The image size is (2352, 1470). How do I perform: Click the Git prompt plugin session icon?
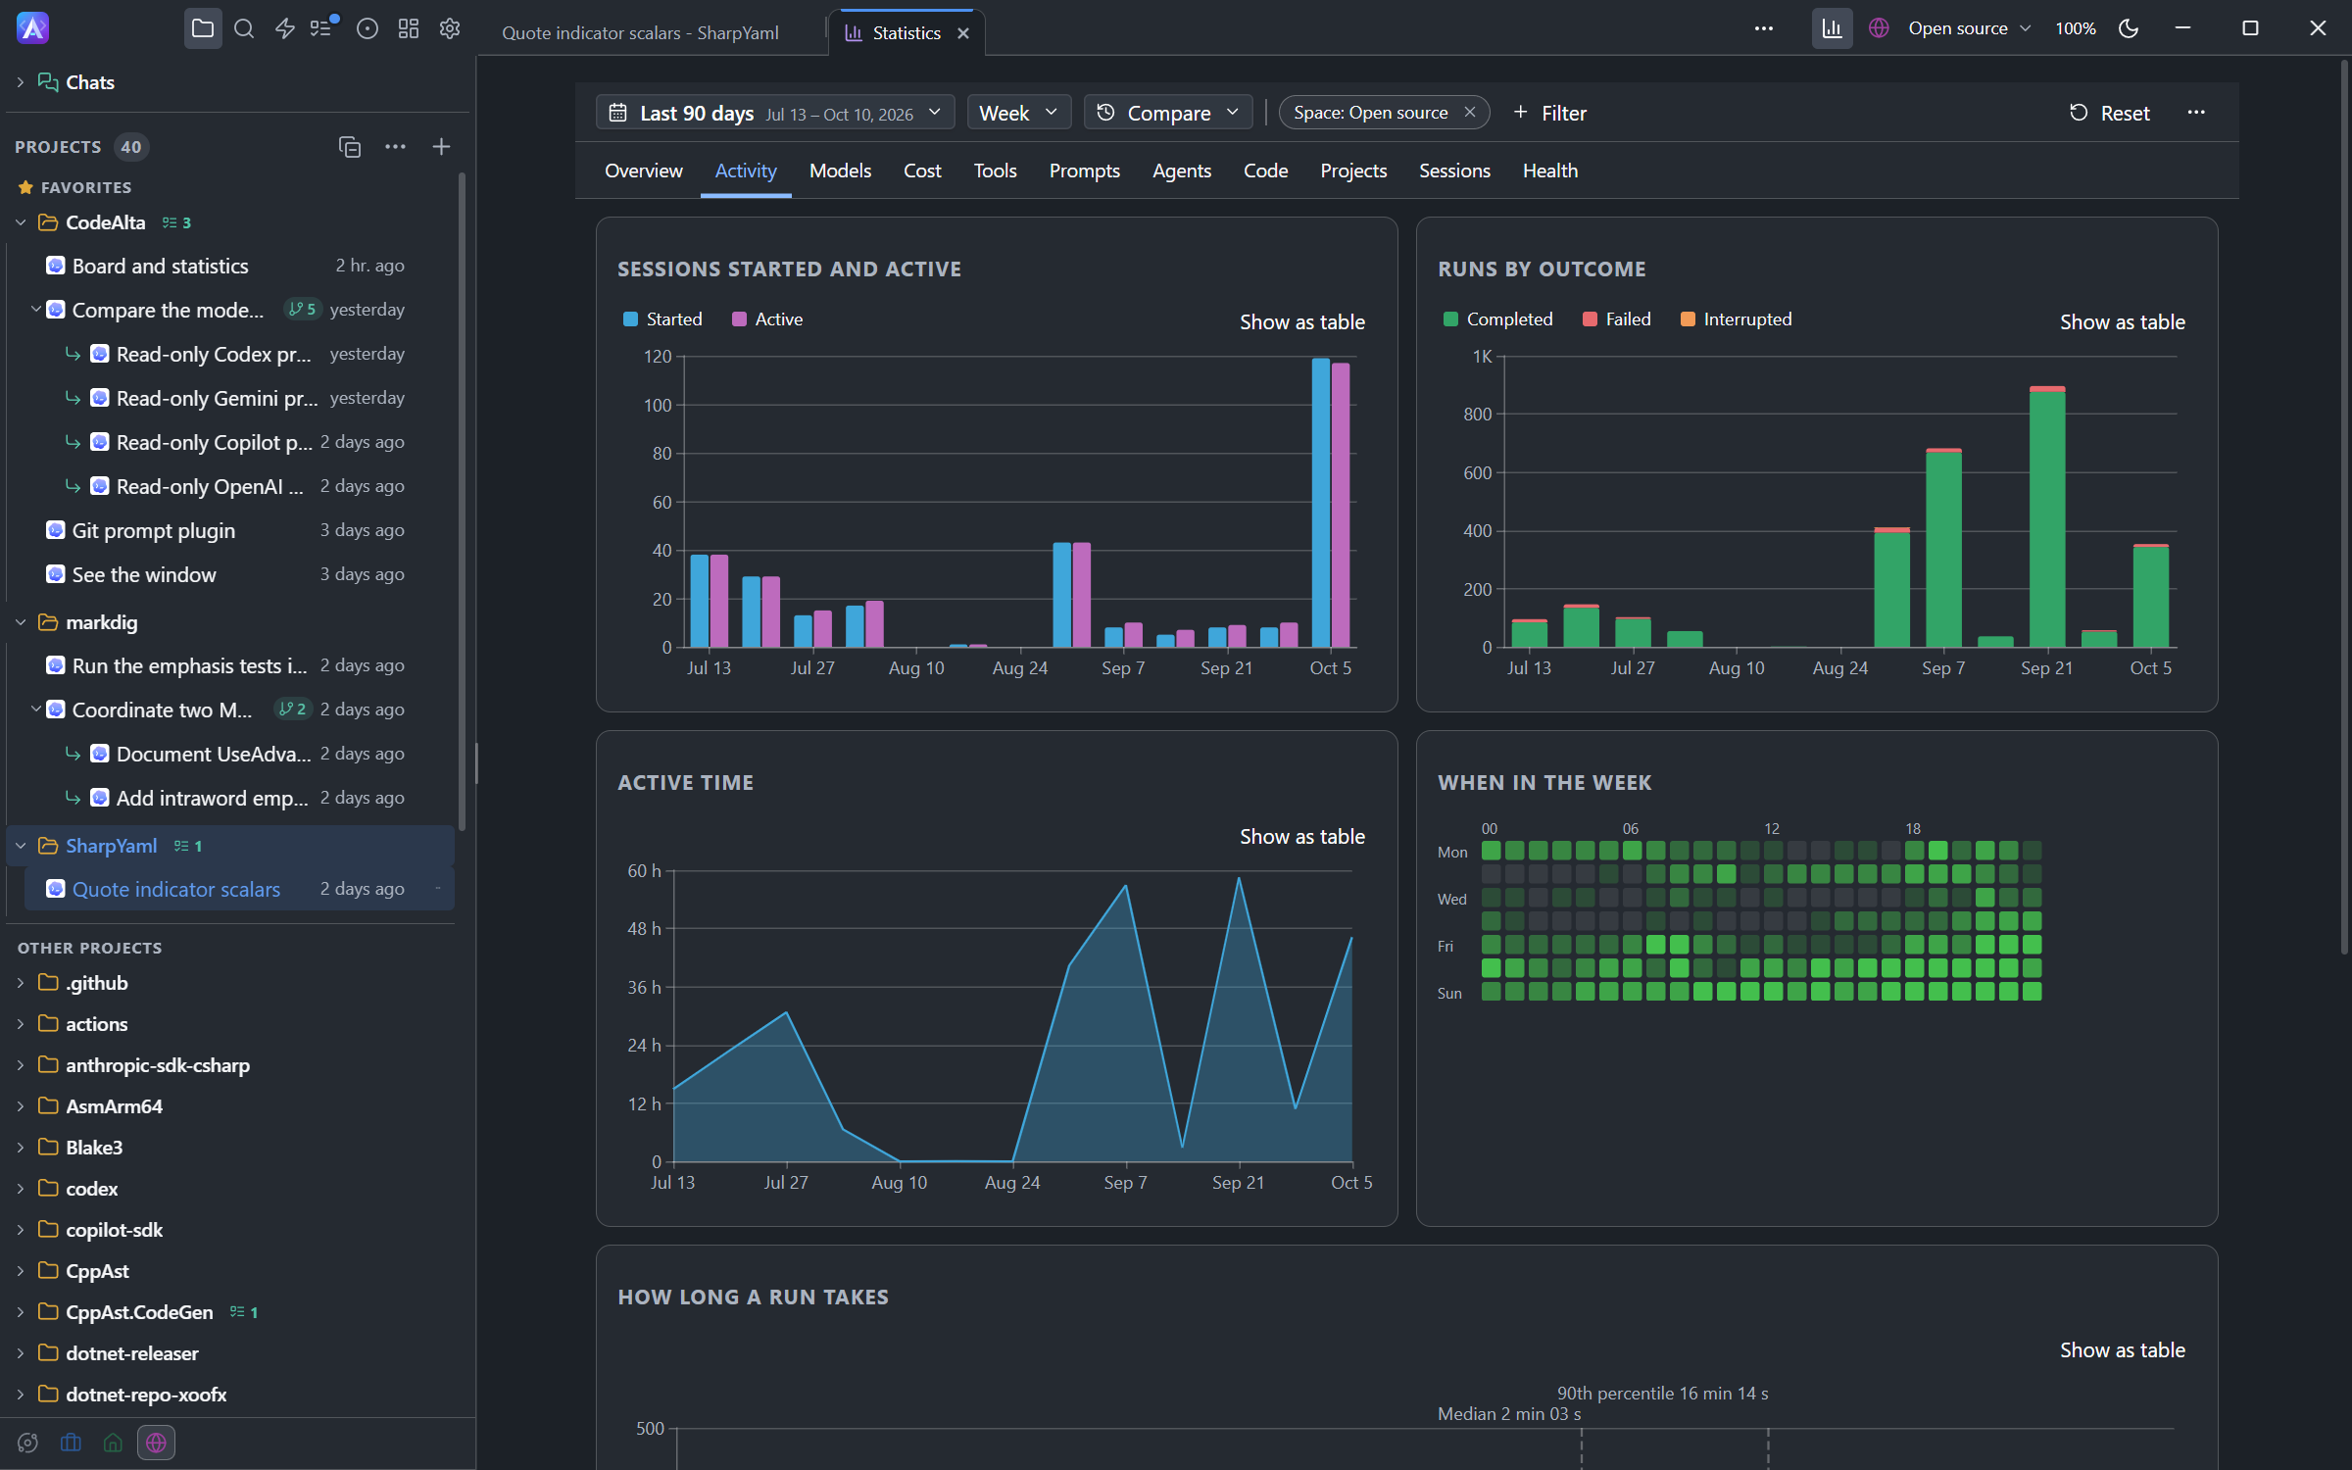56,530
